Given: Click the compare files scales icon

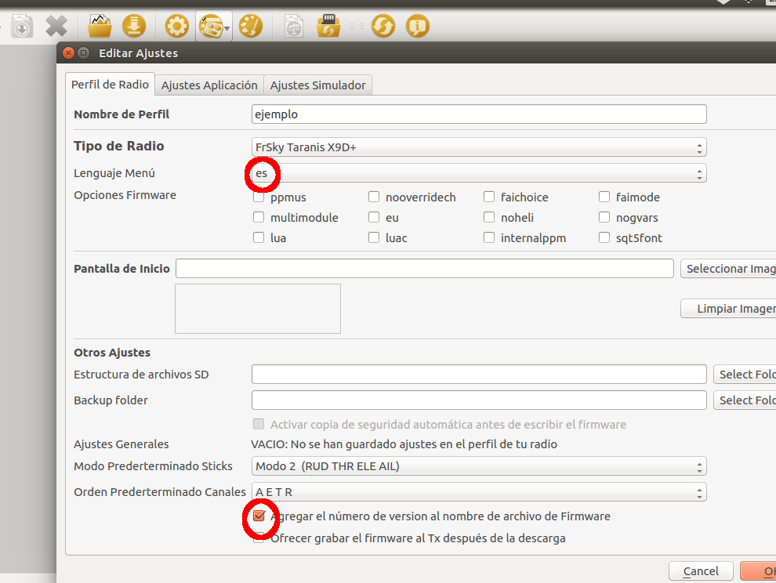Looking at the screenshot, I should 293,26.
